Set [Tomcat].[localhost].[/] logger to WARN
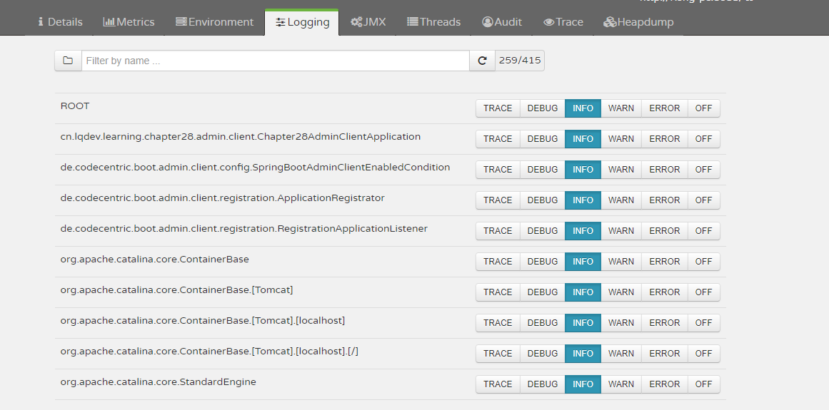 point(621,353)
